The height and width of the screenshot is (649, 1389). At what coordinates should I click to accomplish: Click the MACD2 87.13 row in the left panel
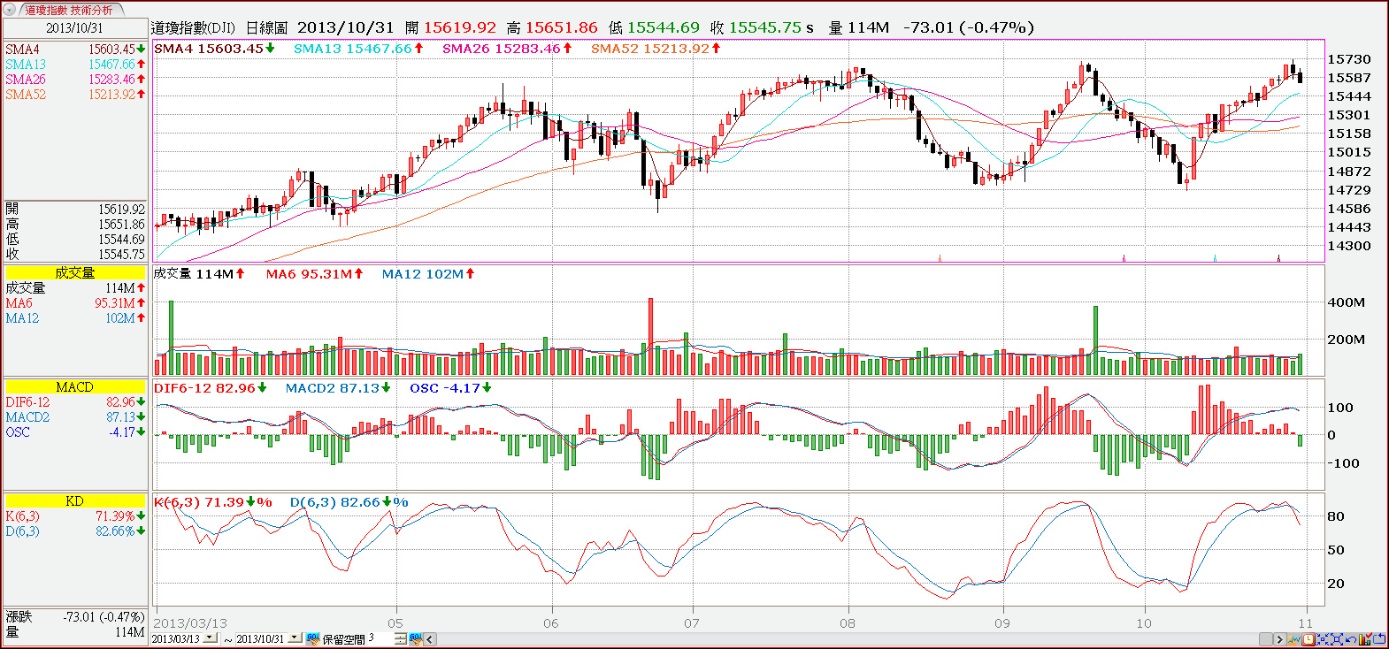(x=74, y=417)
